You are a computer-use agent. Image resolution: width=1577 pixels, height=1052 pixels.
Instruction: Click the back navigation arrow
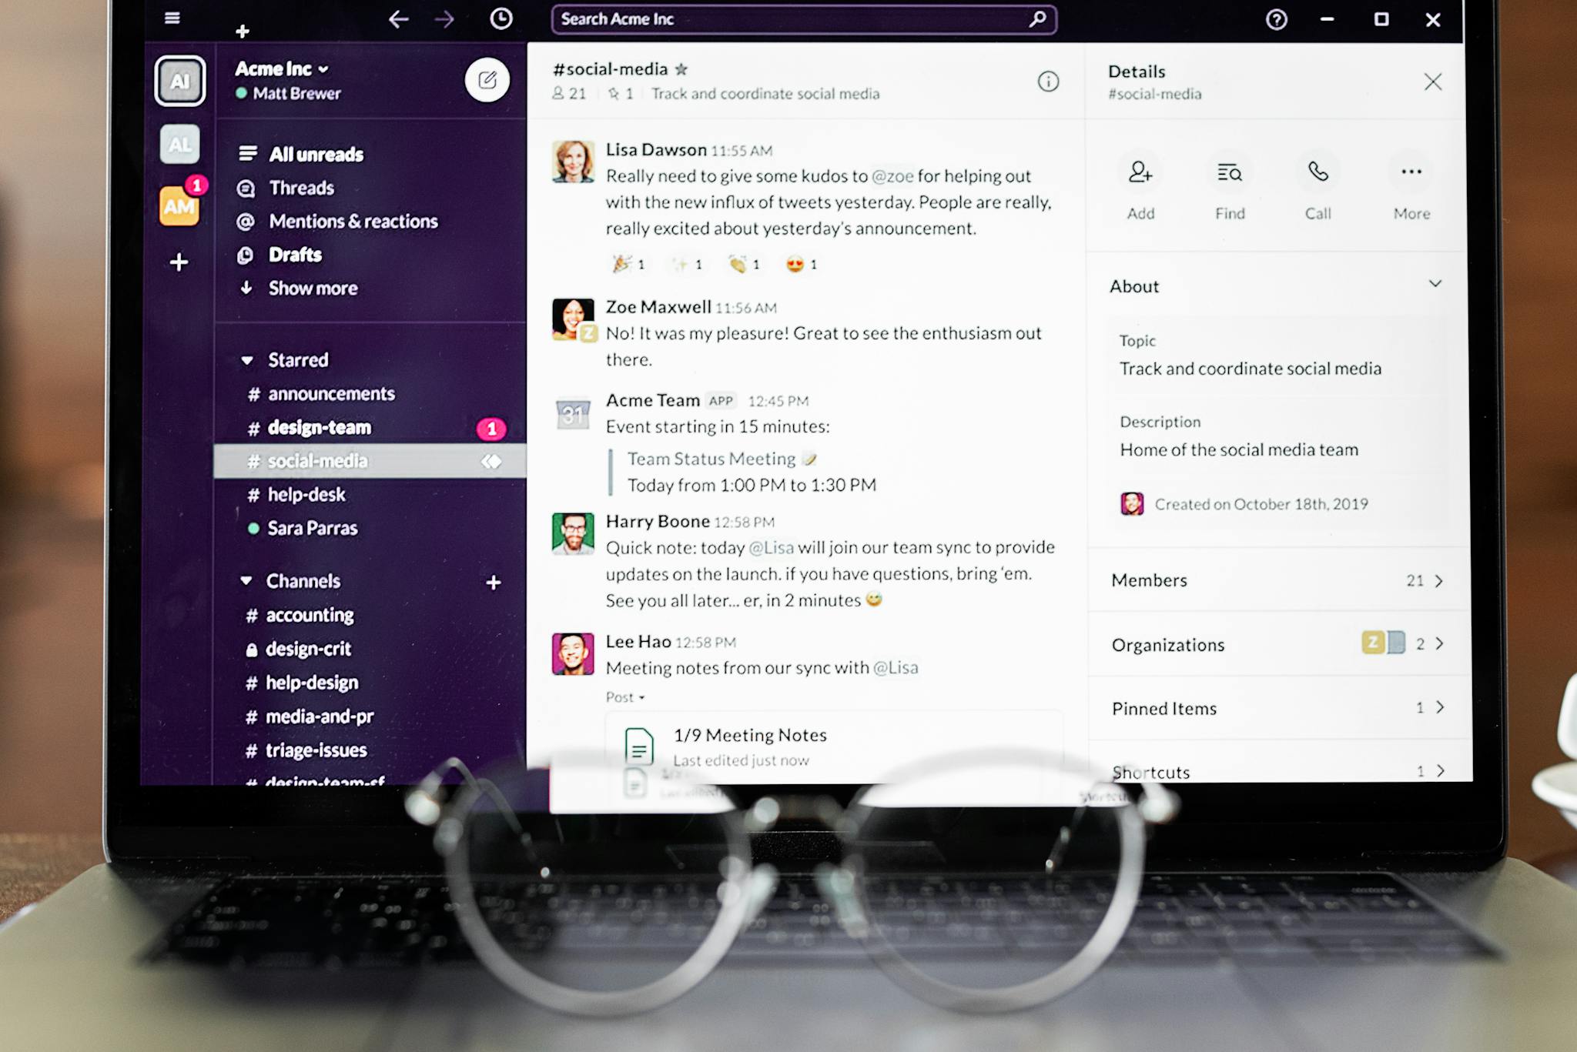[x=400, y=18]
